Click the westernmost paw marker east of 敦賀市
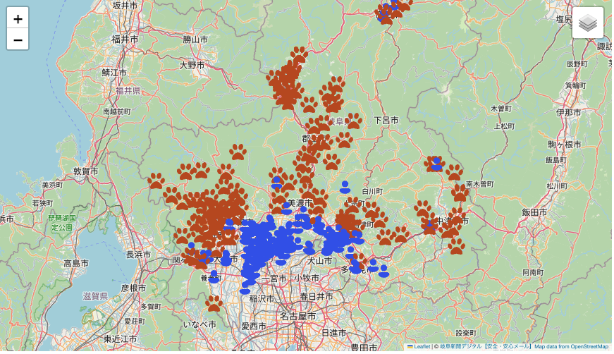The image size is (614, 354). [x=156, y=181]
